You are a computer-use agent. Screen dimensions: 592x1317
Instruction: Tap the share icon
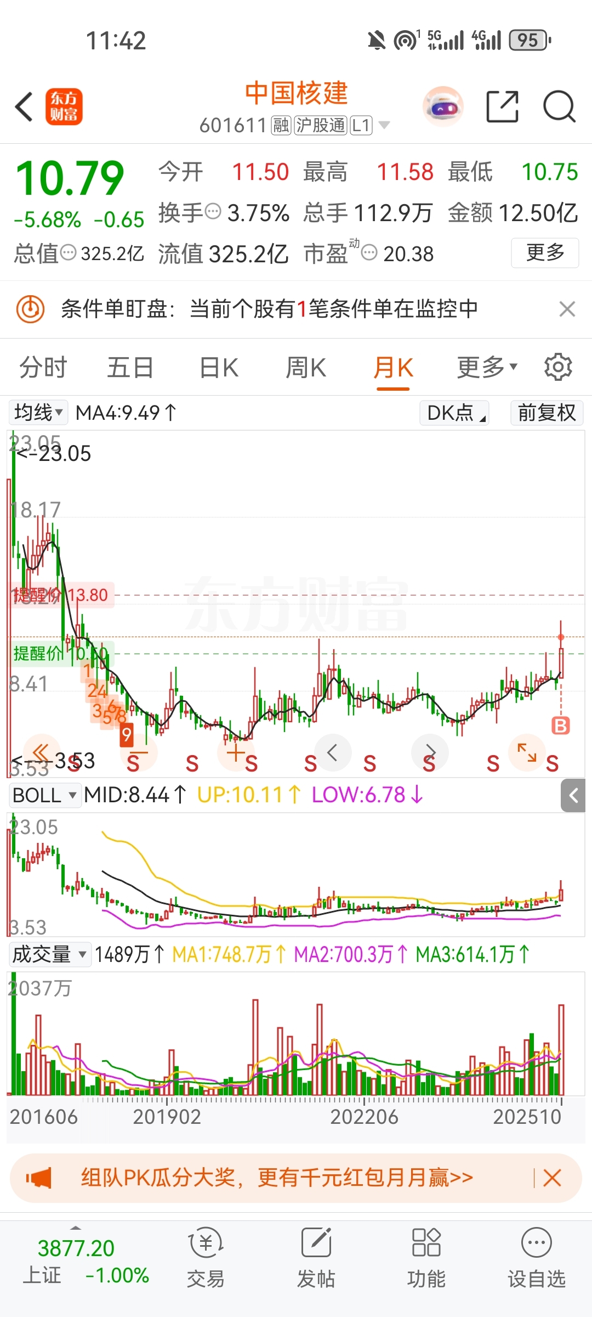(503, 106)
